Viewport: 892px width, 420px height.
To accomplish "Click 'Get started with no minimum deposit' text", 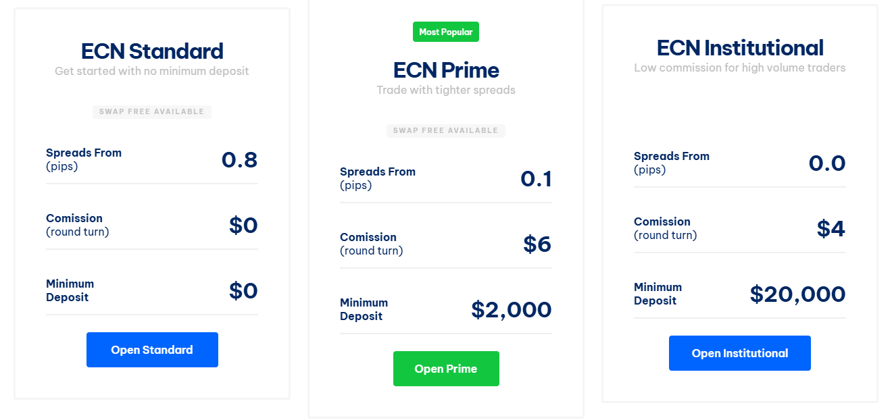I will click(x=152, y=71).
